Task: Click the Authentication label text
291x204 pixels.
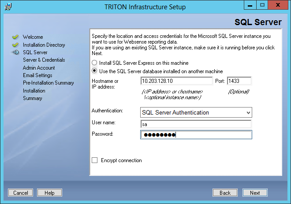Action: 107,111
